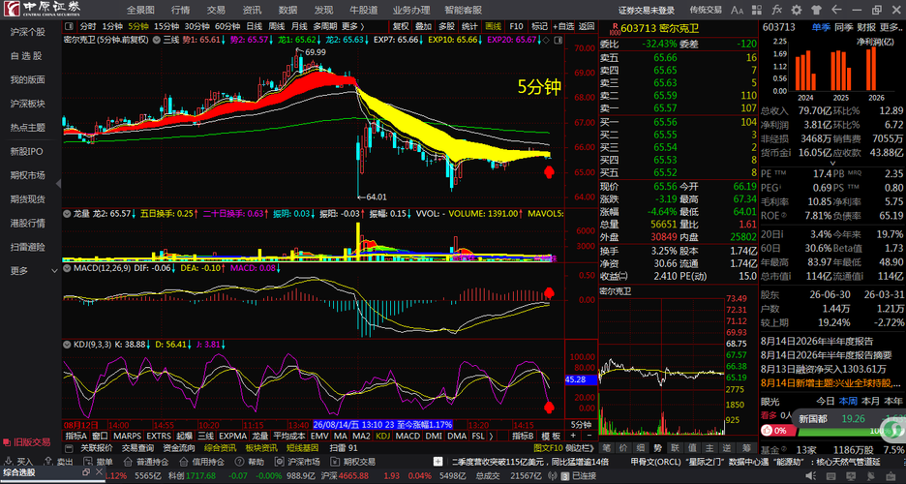Viewport: 906px width, 484px height.
Task: Expand the 更多 item in left sidebar
Action: (x=34, y=271)
